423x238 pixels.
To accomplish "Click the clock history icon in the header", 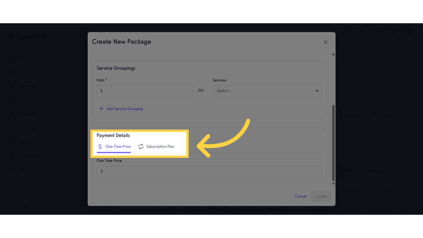I will click(347, 31).
